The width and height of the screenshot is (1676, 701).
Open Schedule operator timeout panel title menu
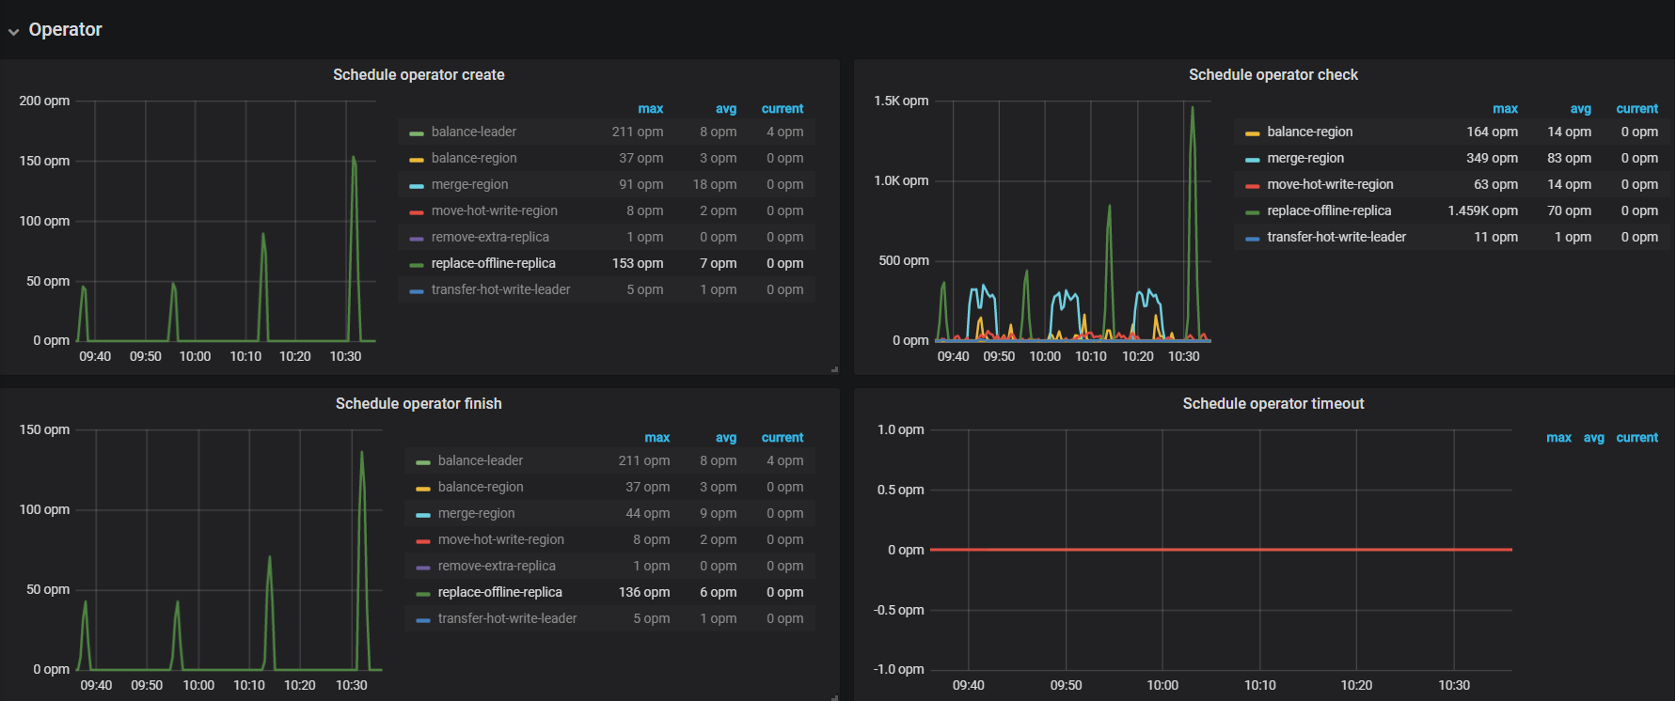click(1273, 403)
